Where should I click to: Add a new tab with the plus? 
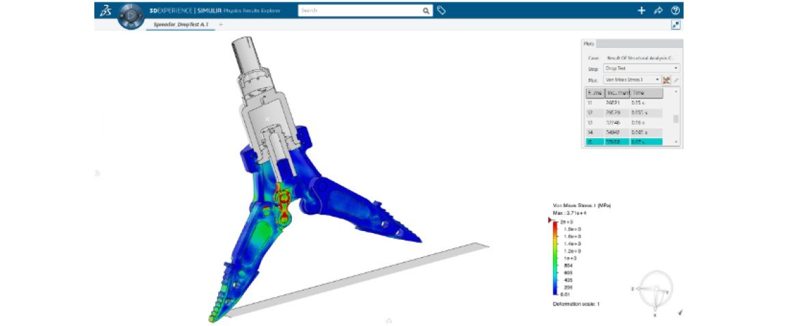click(220, 25)
